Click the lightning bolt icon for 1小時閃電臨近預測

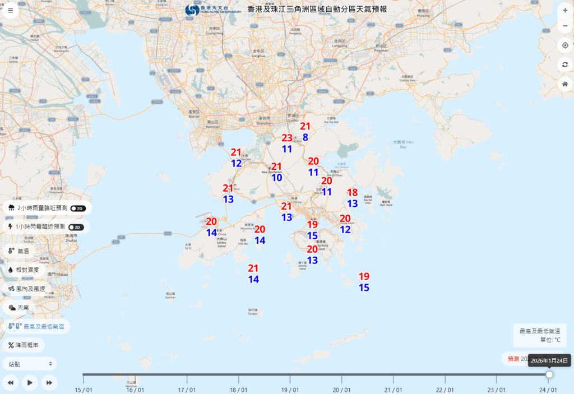[11, 226]
